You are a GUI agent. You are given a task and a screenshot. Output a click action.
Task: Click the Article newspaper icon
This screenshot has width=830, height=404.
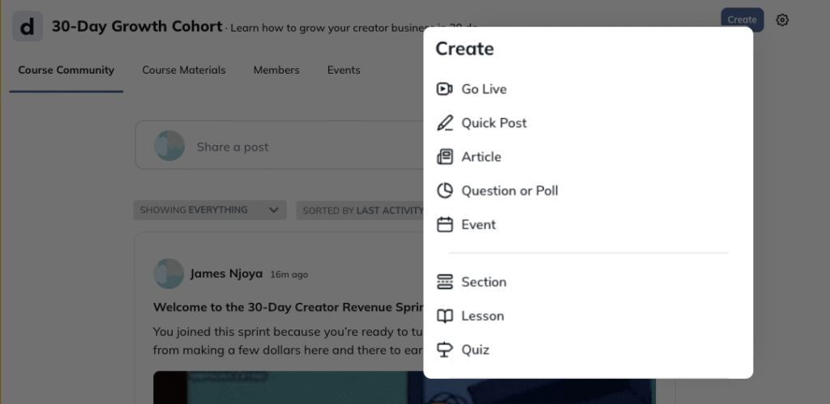444,157
